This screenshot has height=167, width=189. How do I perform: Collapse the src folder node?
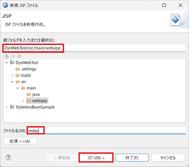pos(12,82)
